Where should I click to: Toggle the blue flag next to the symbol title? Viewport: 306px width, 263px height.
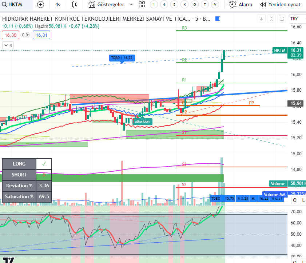217,18
